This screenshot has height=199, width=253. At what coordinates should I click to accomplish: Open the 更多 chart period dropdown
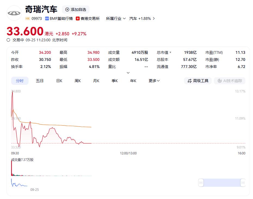[x=154, y=81]
